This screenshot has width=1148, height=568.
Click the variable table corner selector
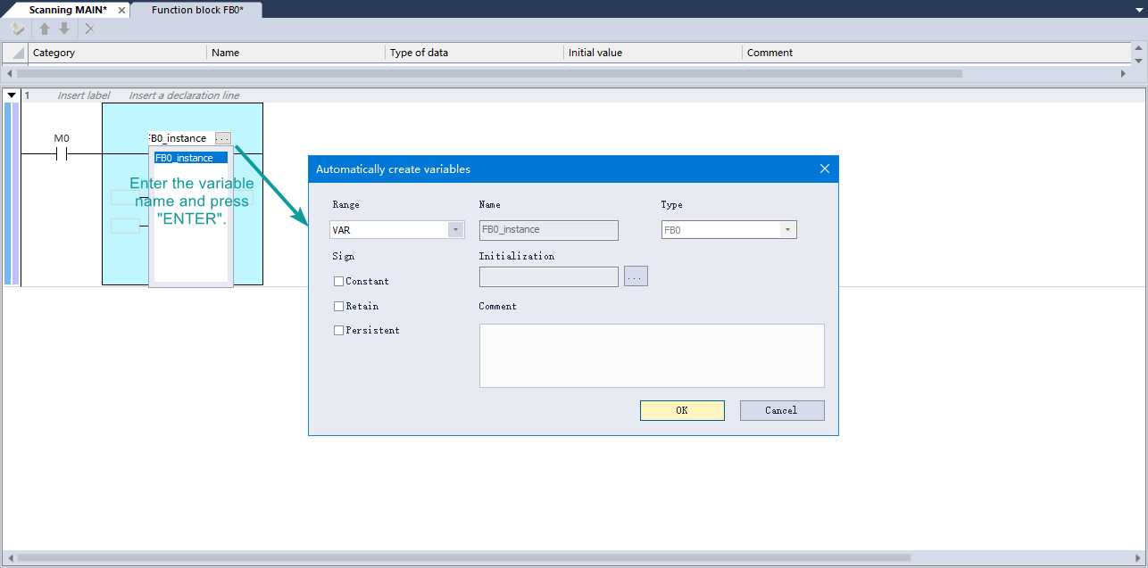pos(16,53)
